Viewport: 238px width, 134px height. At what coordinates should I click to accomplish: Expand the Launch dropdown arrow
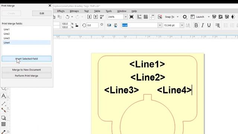(209, 17)
